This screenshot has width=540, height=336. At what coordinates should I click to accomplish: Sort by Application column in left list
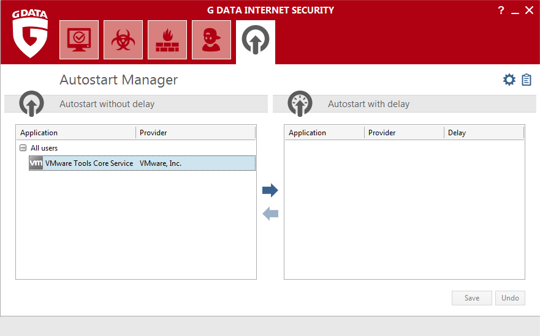coord(76,133)
